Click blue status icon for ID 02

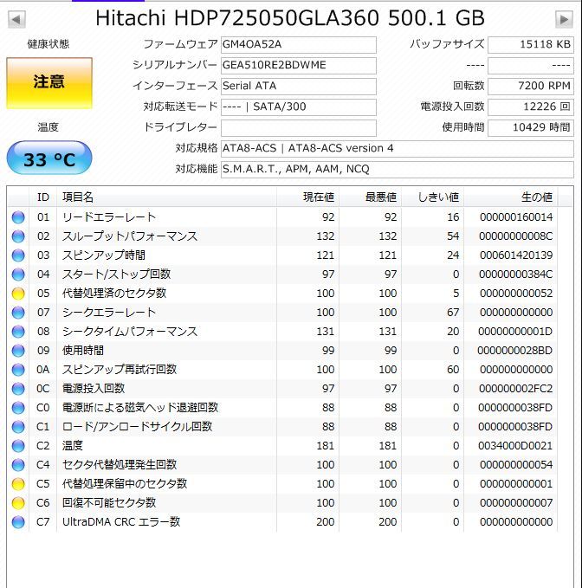pos(18,236)
